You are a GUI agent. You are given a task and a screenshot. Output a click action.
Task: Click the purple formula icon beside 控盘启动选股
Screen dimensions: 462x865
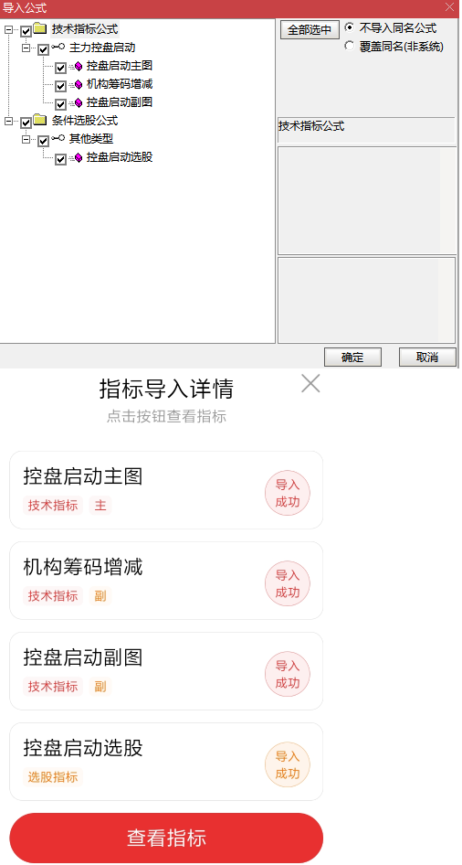coord(77,158)
